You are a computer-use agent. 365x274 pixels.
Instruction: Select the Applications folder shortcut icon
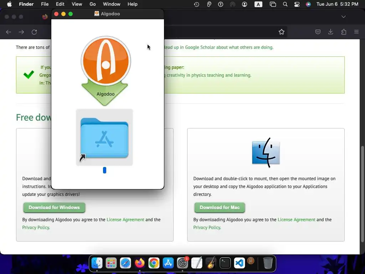pos(104,137)
